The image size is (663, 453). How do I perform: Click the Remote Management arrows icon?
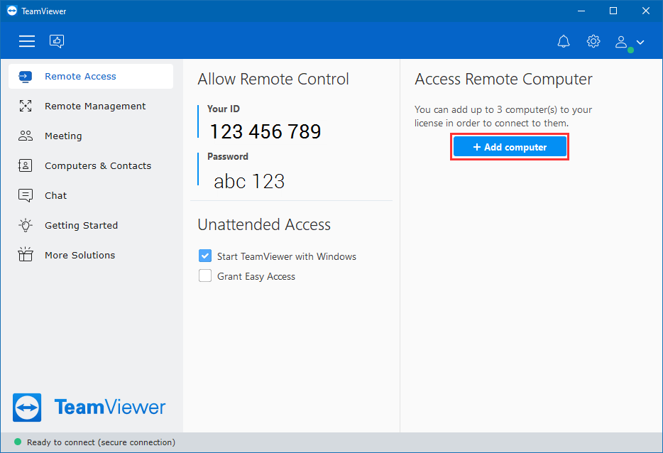26,106
